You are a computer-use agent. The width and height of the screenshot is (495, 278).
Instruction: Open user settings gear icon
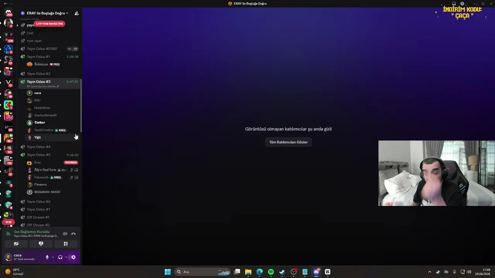pyautogui.click(x=73, y=257)
